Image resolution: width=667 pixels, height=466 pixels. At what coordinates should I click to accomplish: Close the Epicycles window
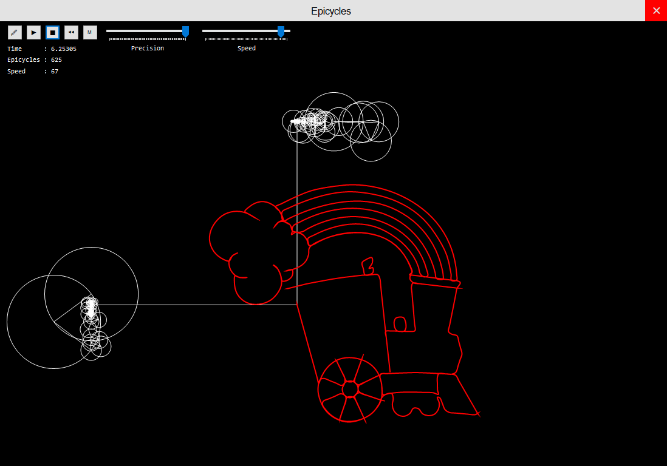click(656, 11)
